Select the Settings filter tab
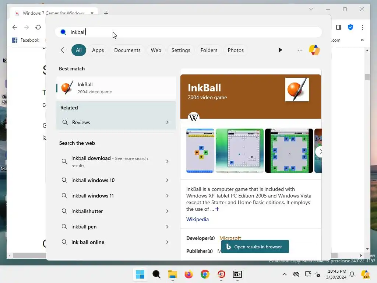 point(181,50)
